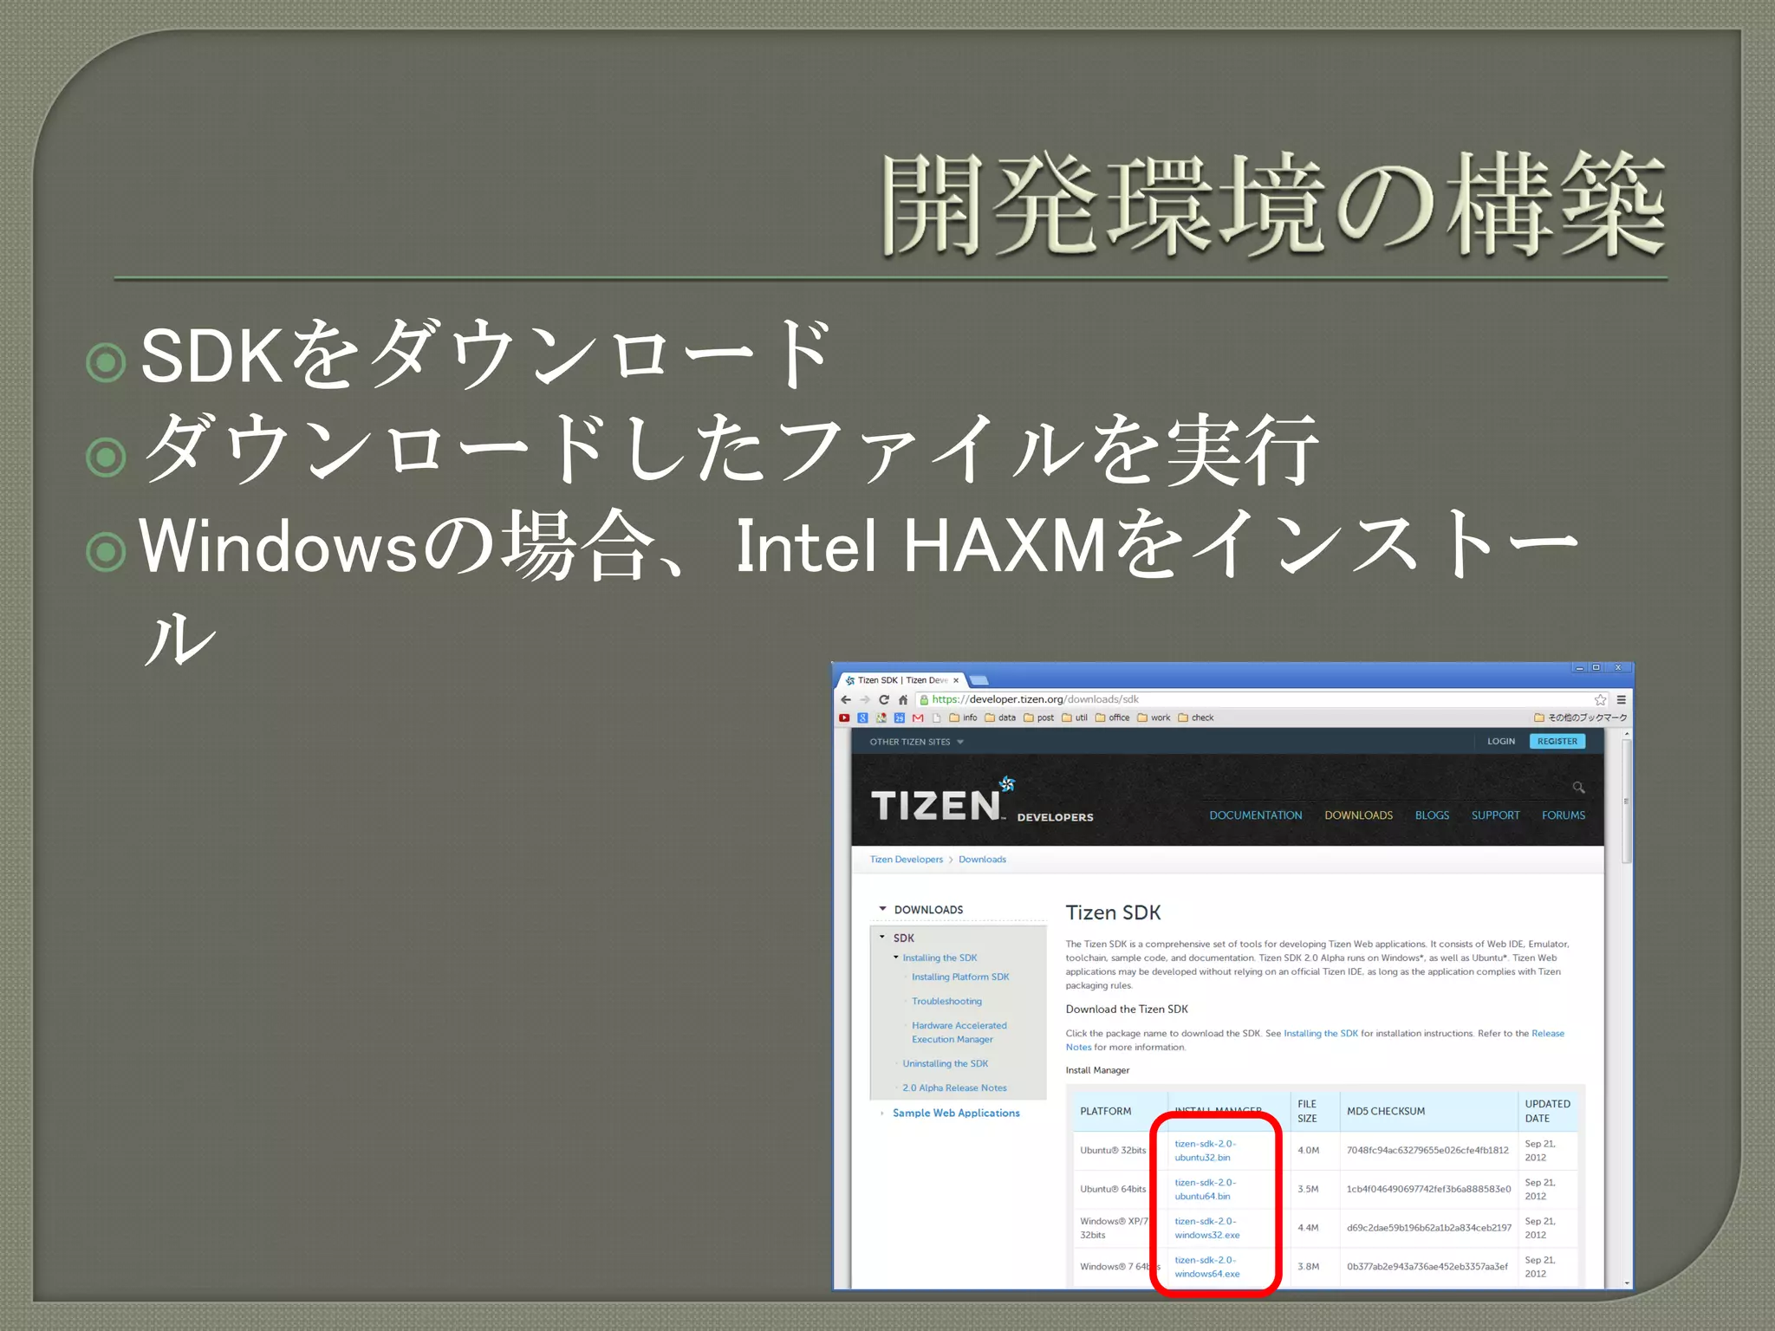Open the DOWNLOADS menu
Image resolution: width=1775 pixels, height=1331 pixels.
pos(1358,815)
